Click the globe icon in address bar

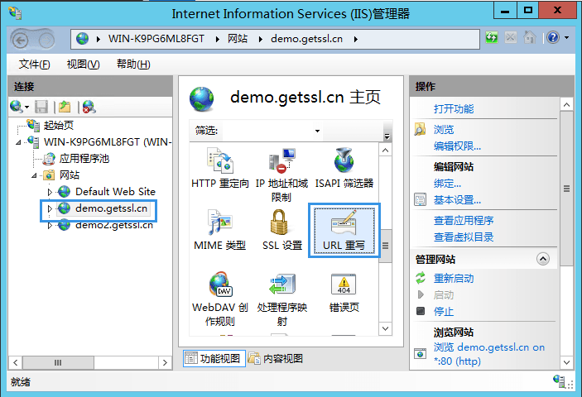pos(82,39)
